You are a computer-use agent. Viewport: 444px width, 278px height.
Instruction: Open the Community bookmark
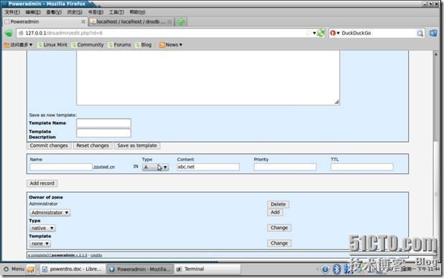[88, 44]
